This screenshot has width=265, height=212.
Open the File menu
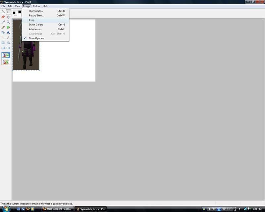(3, 6)
